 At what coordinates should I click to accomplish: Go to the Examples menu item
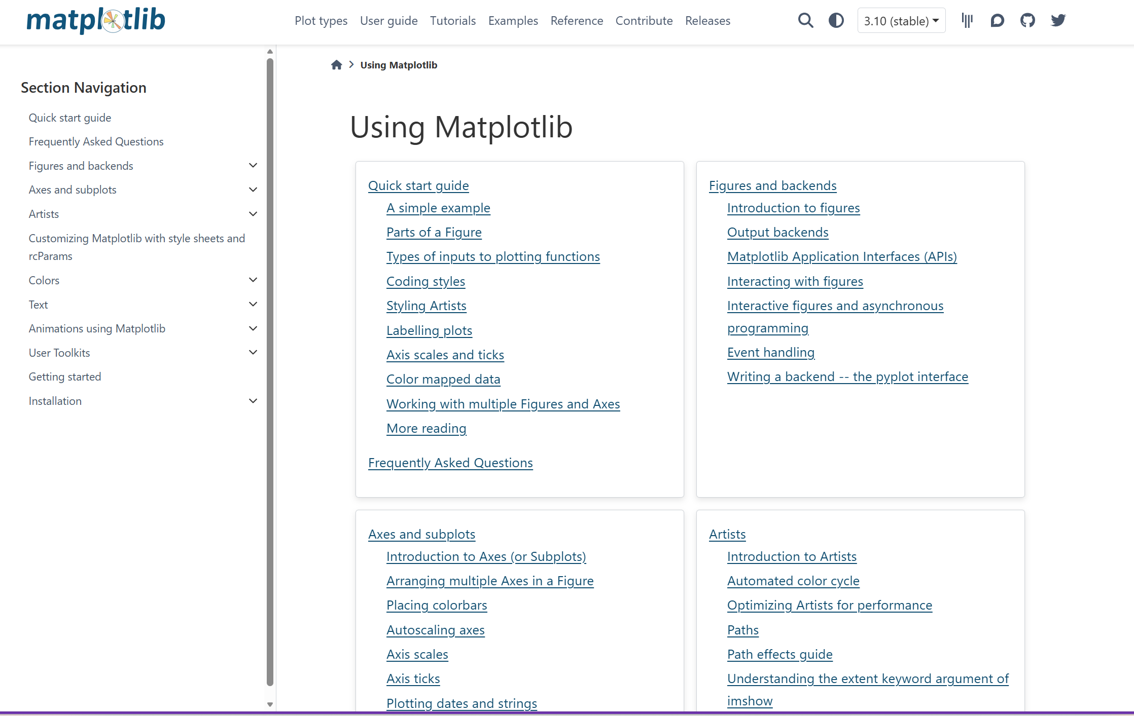point(513,21)
